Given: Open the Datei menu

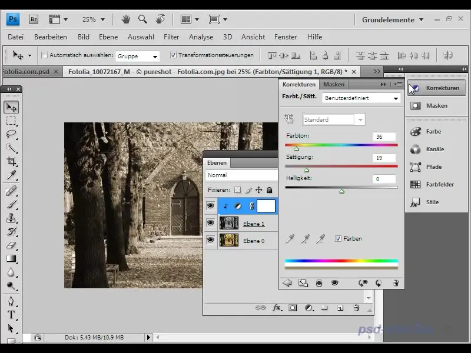Looking at the screenshot, I should (16, 37).
